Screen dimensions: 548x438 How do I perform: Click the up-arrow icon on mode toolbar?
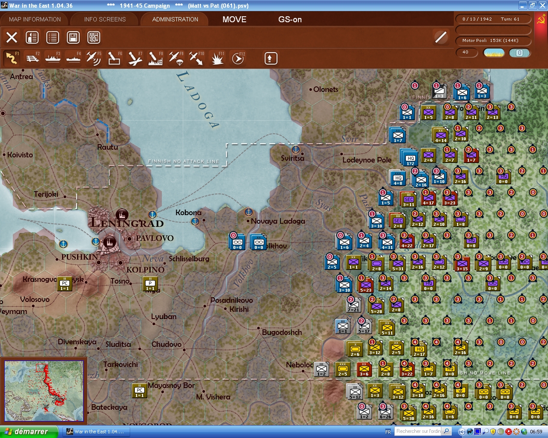pos(271,58)
